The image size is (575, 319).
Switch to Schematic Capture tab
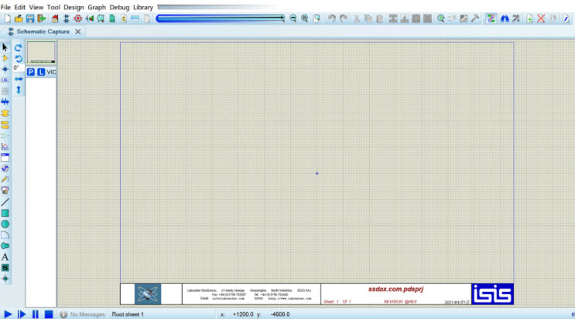coord(43,32)
